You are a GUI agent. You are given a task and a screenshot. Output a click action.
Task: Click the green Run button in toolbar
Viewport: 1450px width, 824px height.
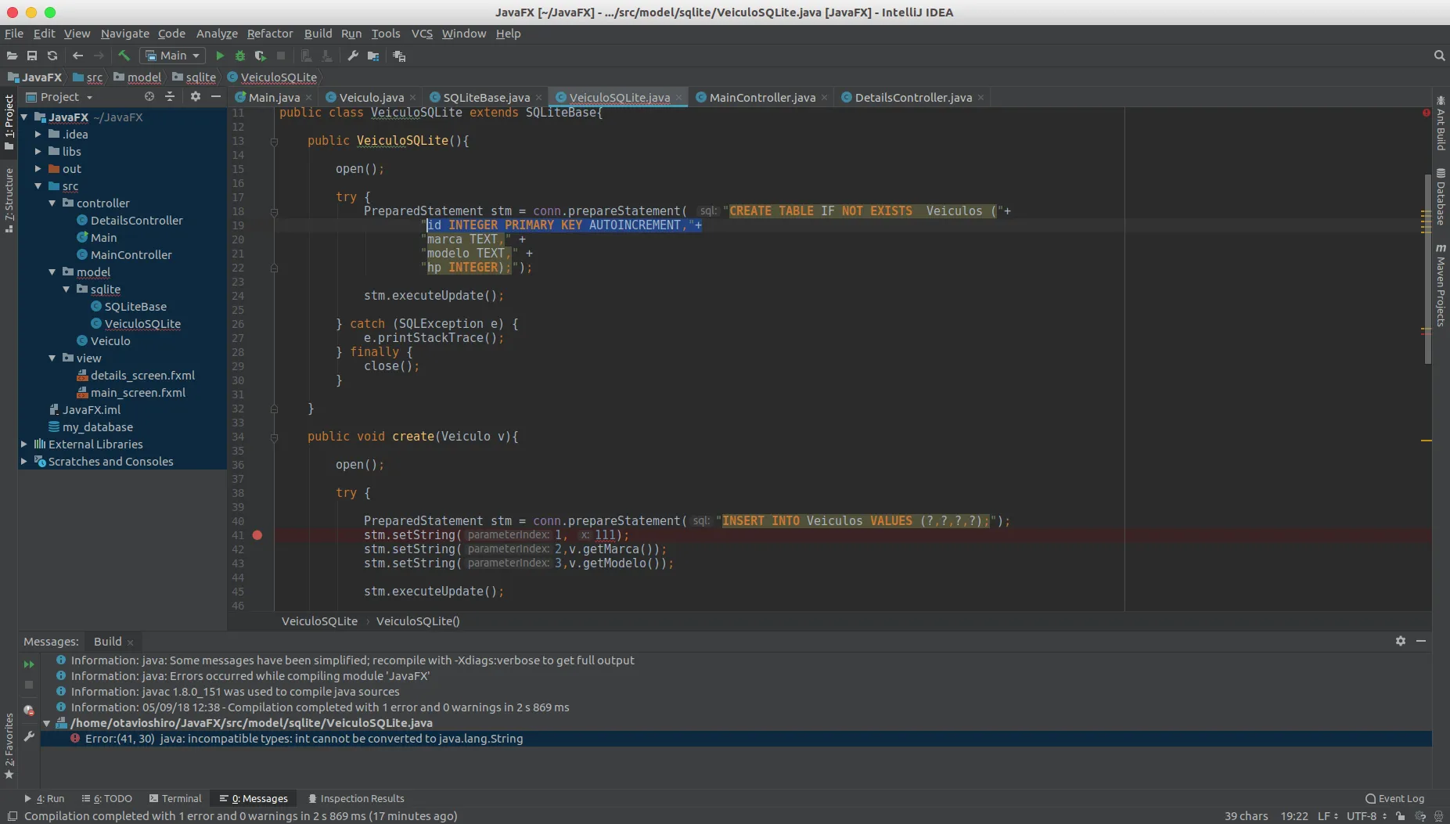(x=220, y=56)
